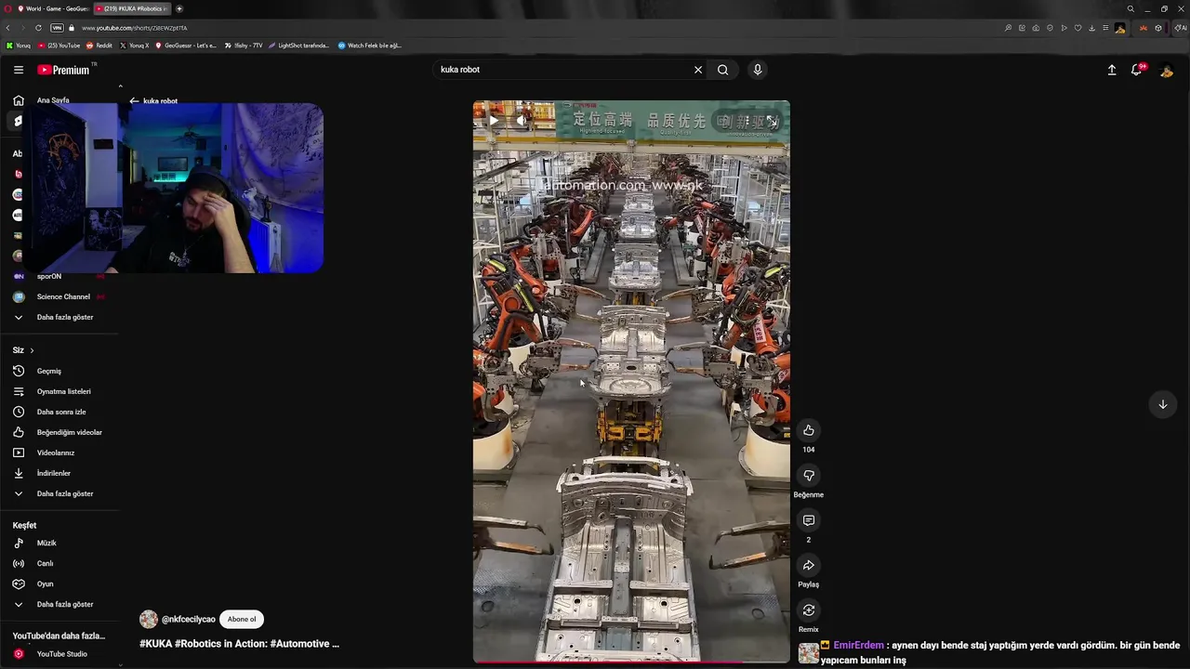Play the short video
Image resolution: width=1190 pixels, height=669 pixels.
coord(494,121)
